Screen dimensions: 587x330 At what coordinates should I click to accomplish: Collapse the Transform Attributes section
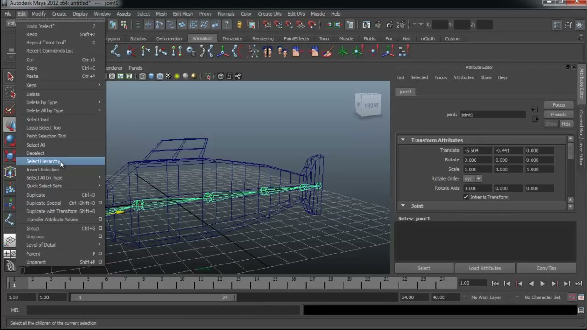[x=402, y=140]
